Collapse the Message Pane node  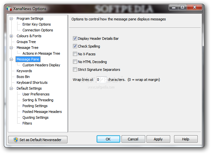[x=11, y=59]
